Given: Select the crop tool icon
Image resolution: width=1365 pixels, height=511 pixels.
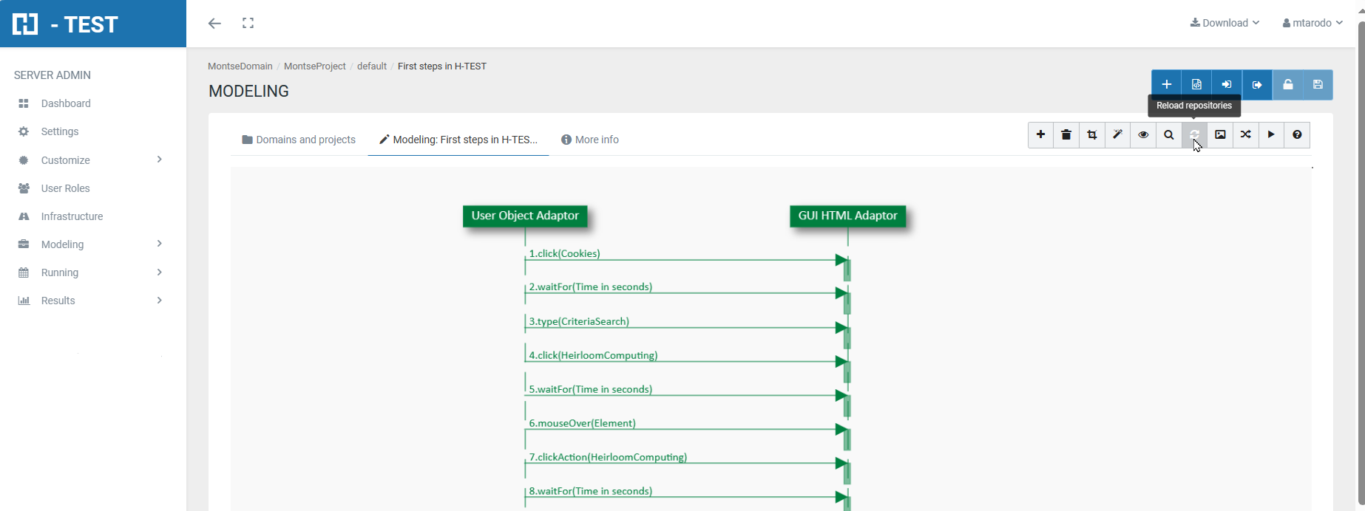Looking at the screenshot, I should pyautogui.click(x=1092, y=135).
